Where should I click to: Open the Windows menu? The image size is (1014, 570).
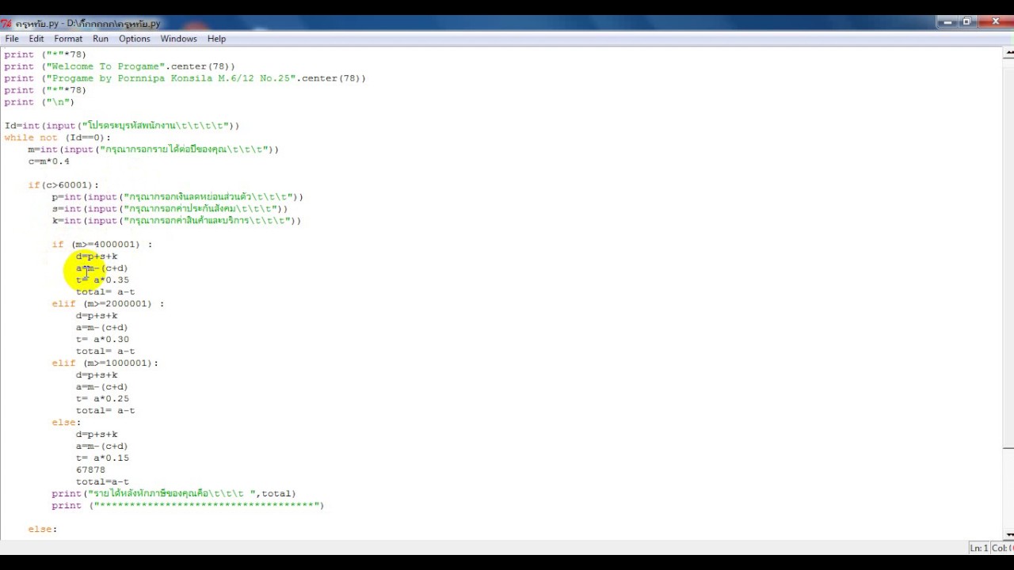pyautogui.click(x=179, y=39)
